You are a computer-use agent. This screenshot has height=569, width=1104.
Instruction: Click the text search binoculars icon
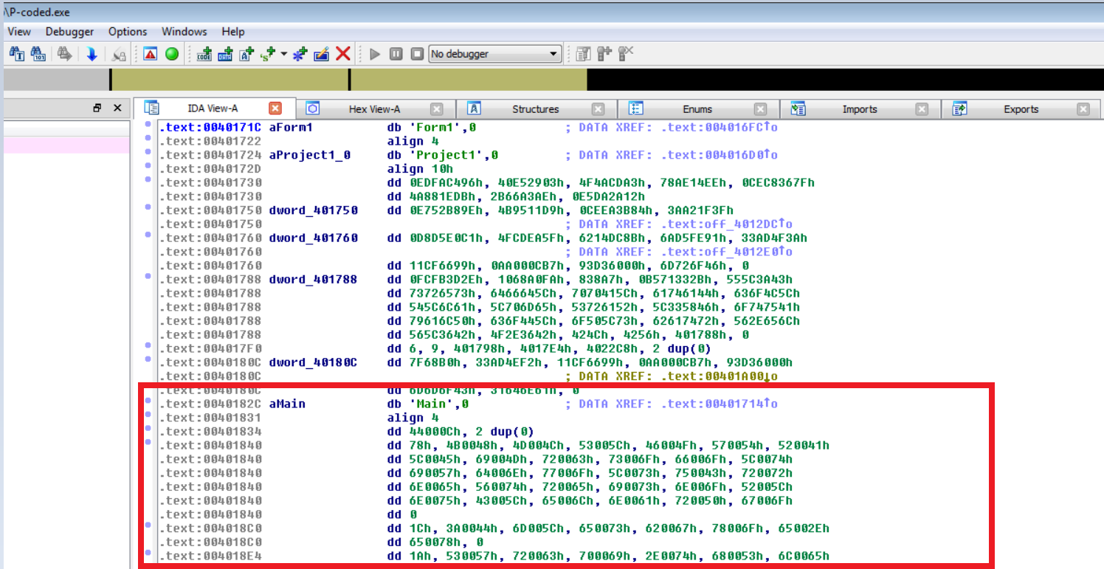(x=17, y=54)
